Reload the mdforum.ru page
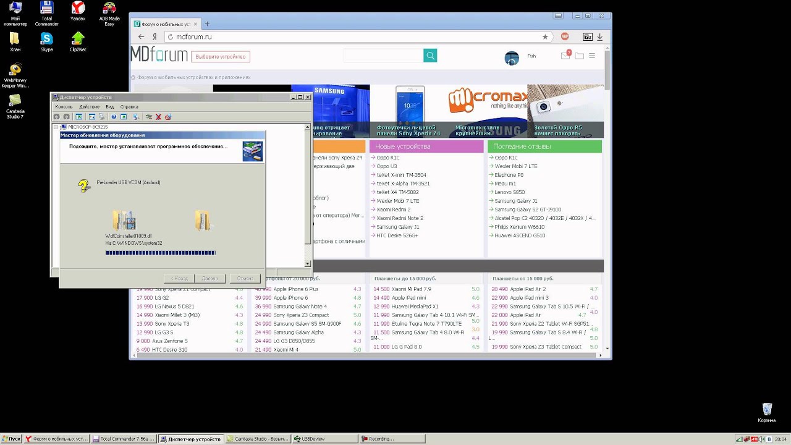The height and width of the screenshot is (445, 791). 171,36
